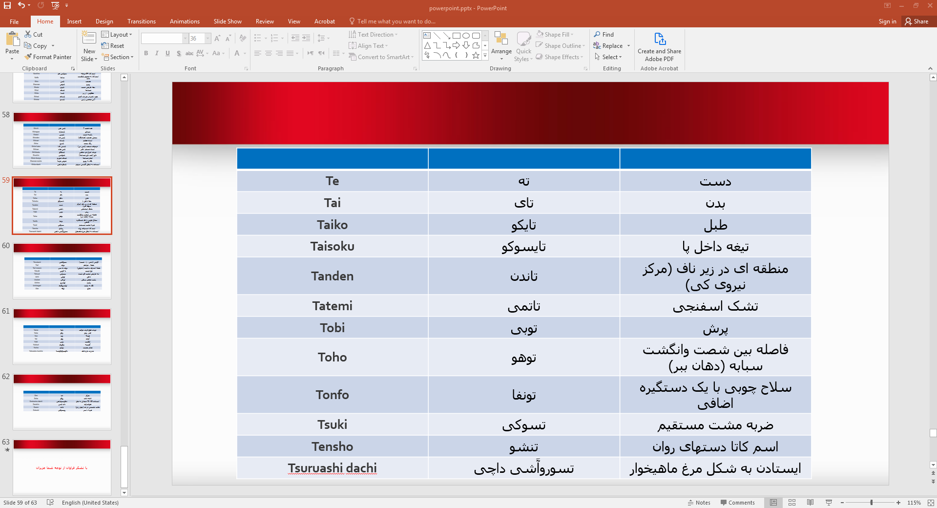Toggle the Notes pane
Screen dimensions: 937x508
[699, 503]
